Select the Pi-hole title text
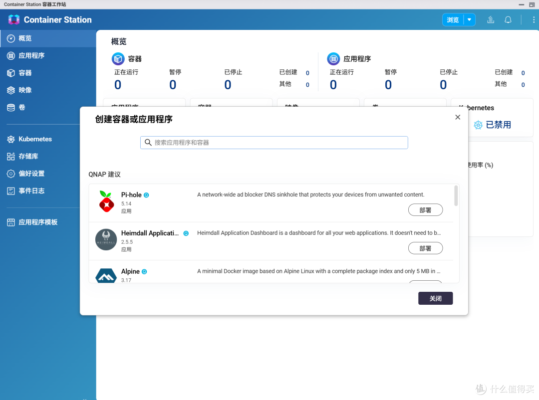The width and height of the screenshot is (539, 400). coord(131,195)
